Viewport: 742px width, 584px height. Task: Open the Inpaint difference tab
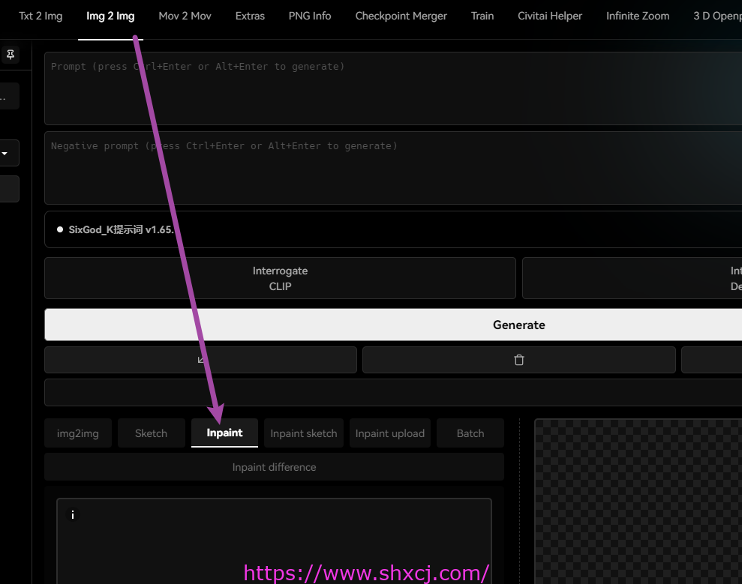tap(274, 467)
